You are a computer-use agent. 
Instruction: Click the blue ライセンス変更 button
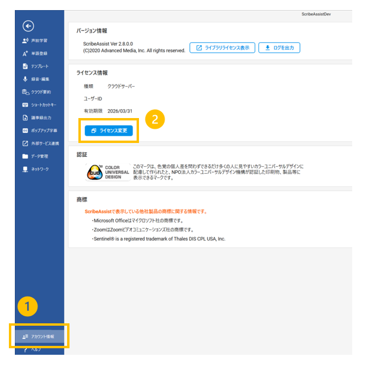coord(109,131)
